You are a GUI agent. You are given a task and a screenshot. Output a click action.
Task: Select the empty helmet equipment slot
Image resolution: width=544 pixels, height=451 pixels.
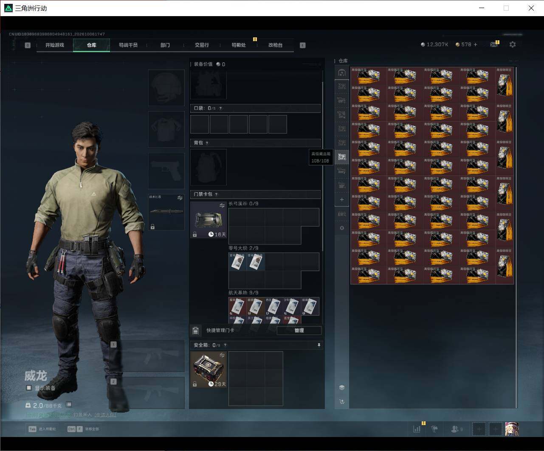166,88
